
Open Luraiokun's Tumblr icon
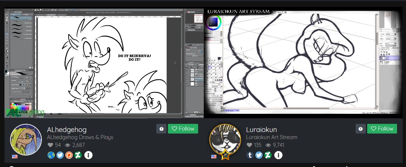click(x=250, y=155)
